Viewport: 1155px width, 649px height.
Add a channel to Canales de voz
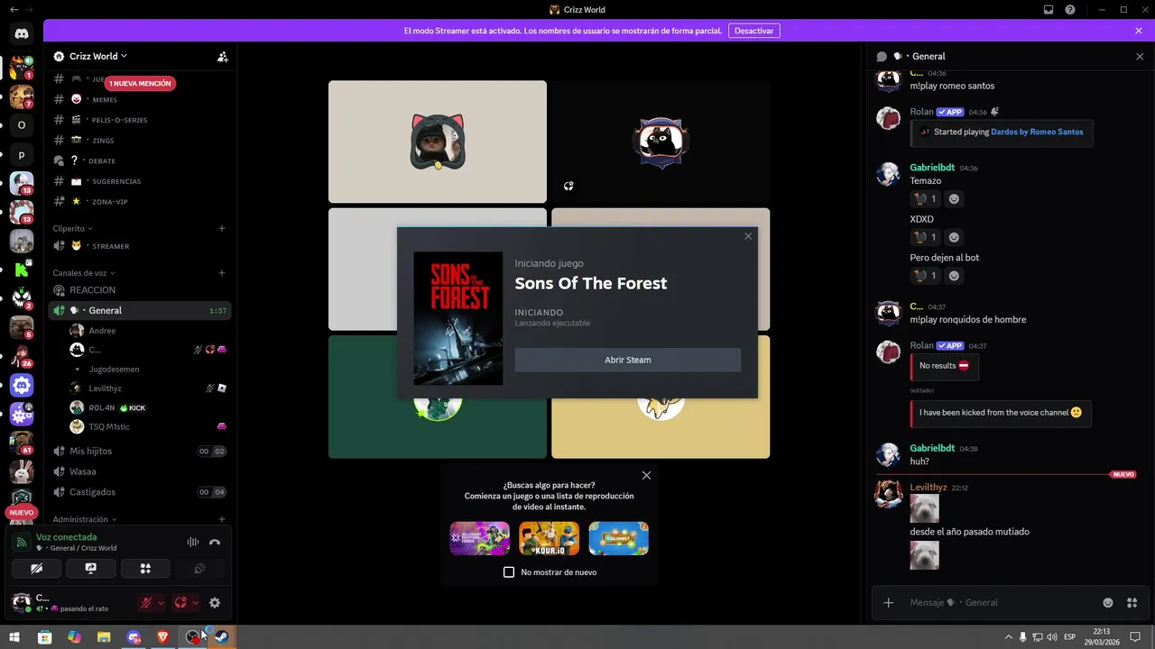[222, 273]
